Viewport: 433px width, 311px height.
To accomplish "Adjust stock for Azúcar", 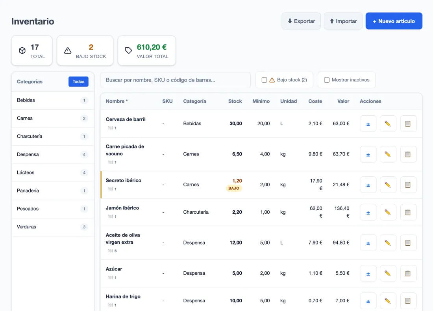I will click(368, 274).
